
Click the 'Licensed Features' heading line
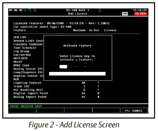62,23
